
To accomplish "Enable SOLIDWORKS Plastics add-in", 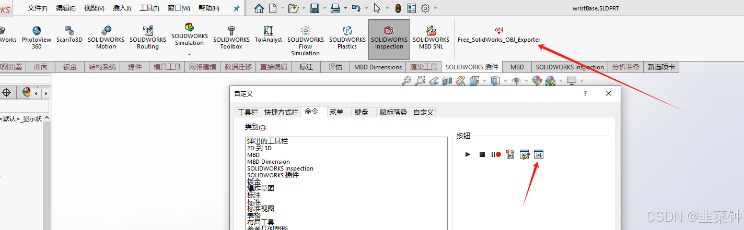I will coord(347,38).
